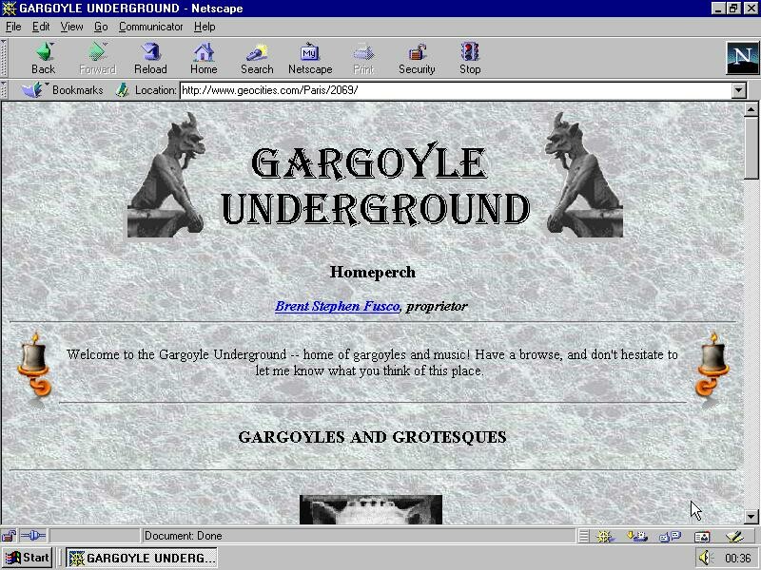This screenshot has width=761, height=570.
Task: Open the Communicator menu
Action: pos(150,27)
